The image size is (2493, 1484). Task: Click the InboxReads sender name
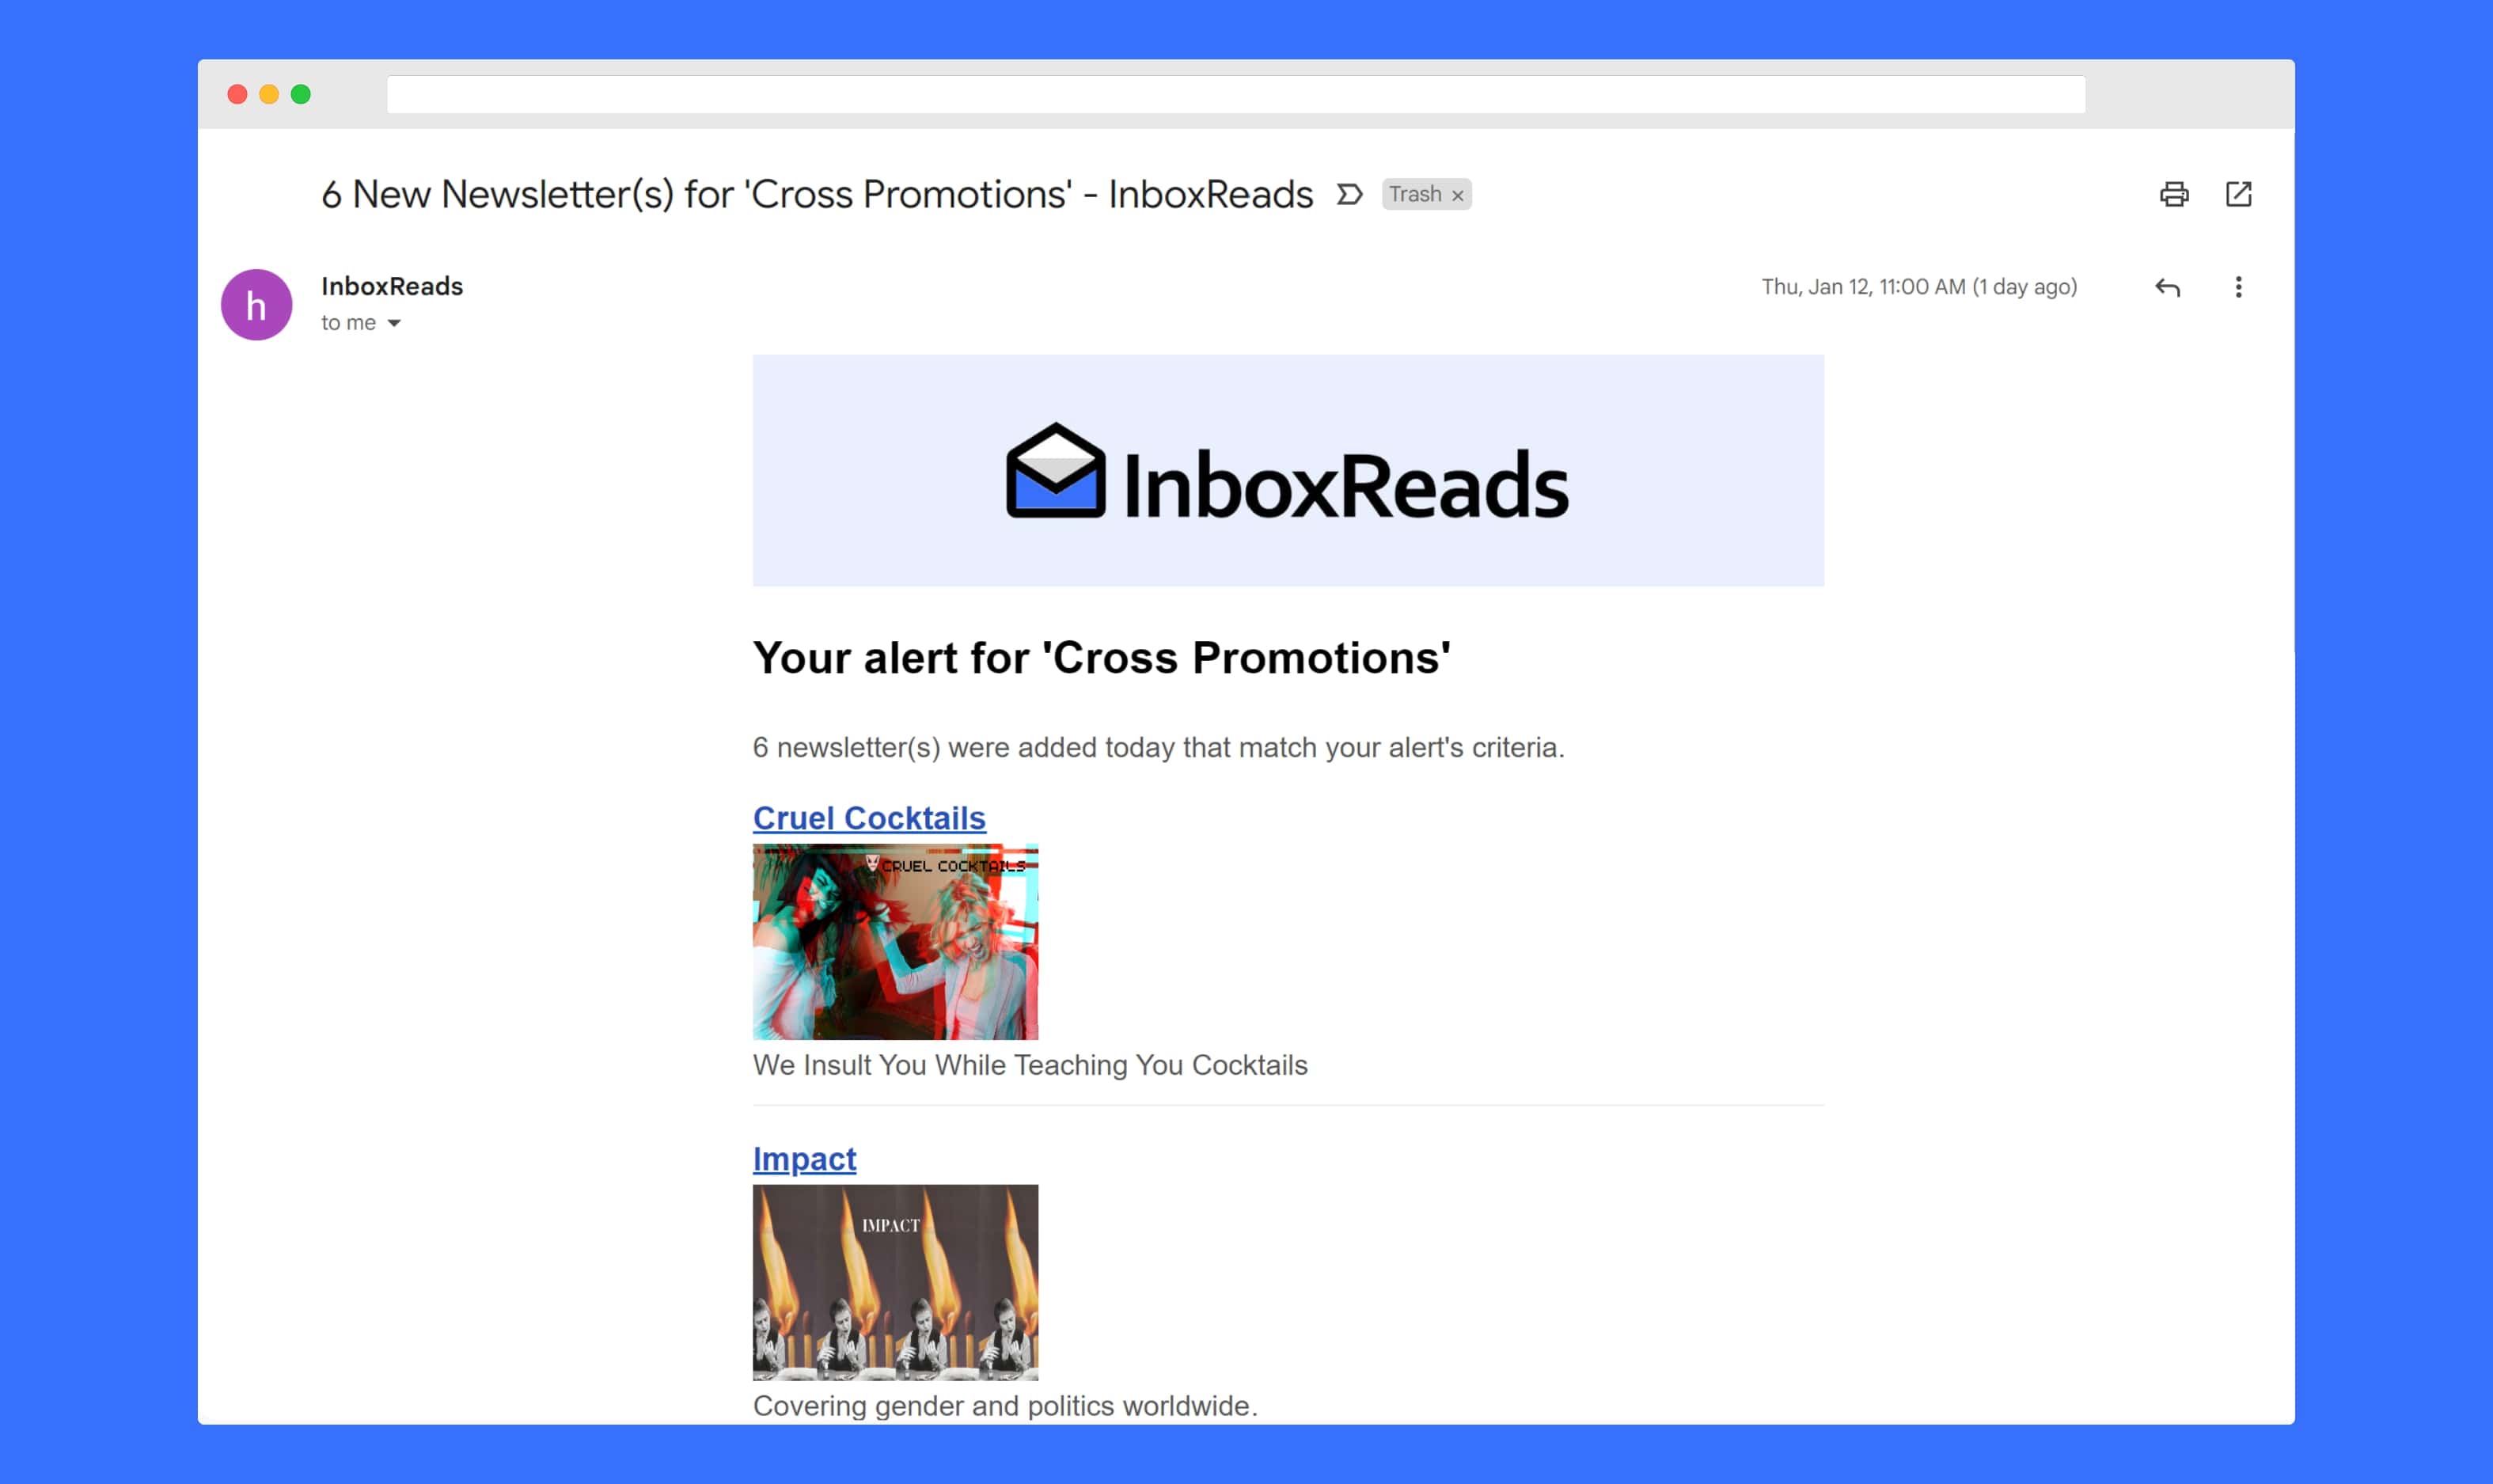390,284
